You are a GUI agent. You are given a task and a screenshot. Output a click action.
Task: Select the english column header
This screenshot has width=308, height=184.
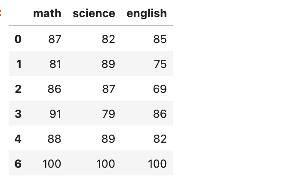146,13
